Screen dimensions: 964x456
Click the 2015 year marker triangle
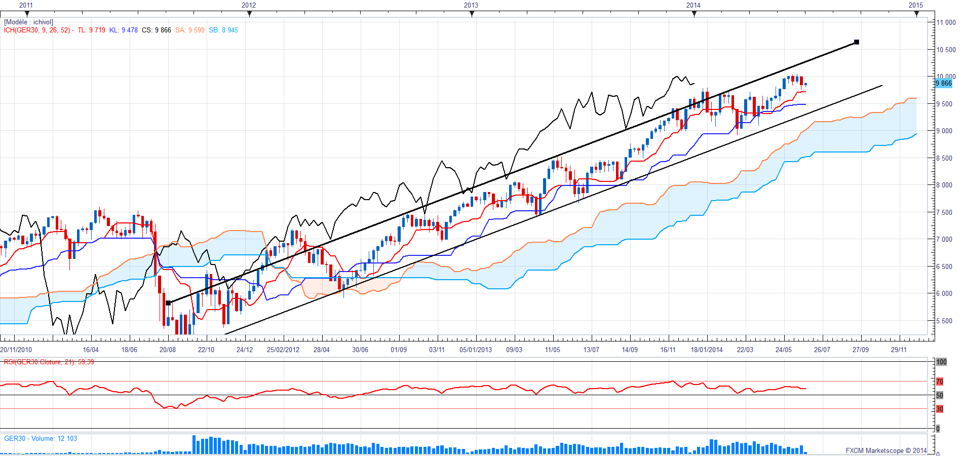pos(916,14)
